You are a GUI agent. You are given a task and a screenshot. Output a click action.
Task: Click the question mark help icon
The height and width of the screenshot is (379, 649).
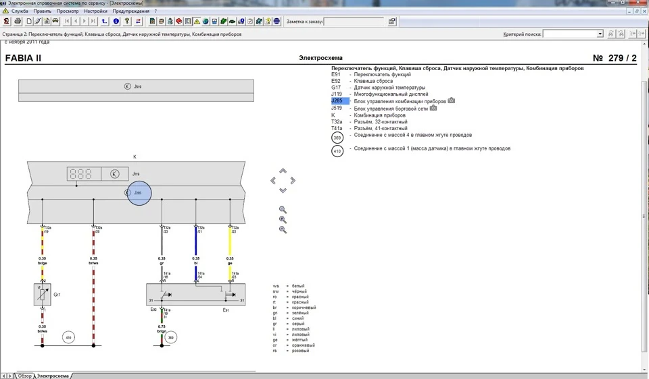pos(127,21)
